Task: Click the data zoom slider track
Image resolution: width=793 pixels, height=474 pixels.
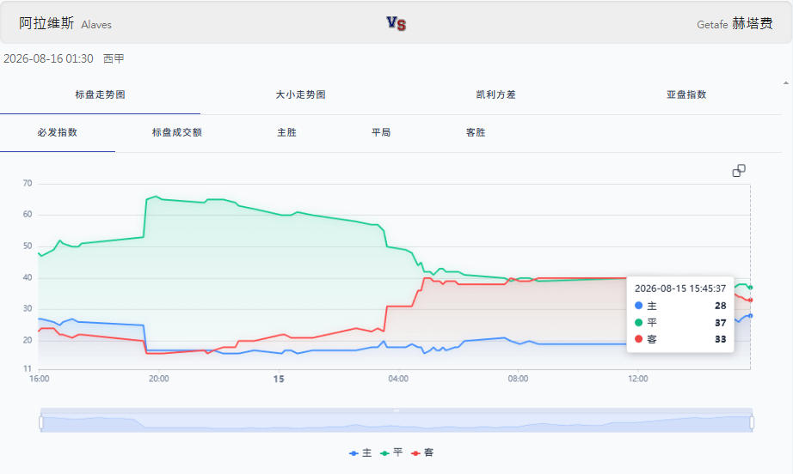Action: click(x=396, y=422)
